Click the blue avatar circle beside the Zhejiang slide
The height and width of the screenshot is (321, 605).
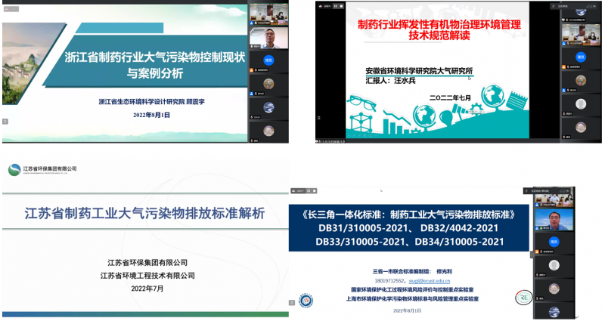268,60
